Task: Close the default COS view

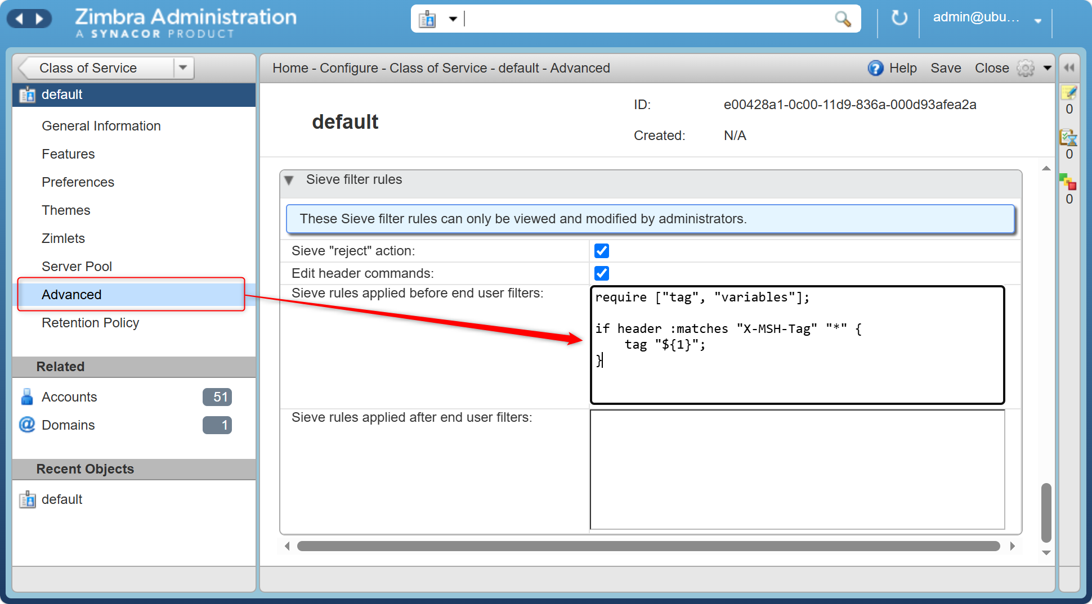Action: coord(992,68)
